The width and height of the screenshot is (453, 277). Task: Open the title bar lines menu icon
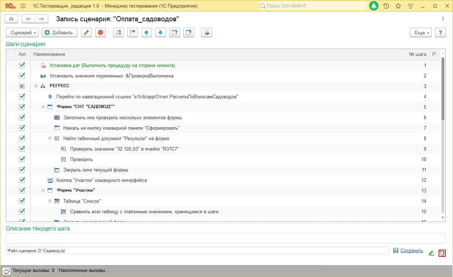(410, 6)
